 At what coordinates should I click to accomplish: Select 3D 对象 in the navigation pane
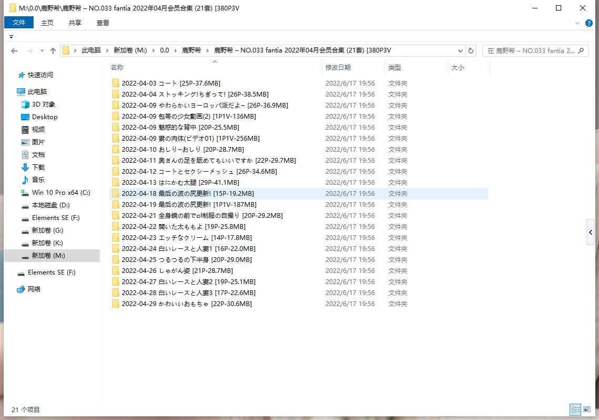click(x=43, y=104)
